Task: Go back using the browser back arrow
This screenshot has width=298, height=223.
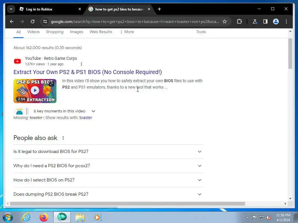Action: pos(12,21)
